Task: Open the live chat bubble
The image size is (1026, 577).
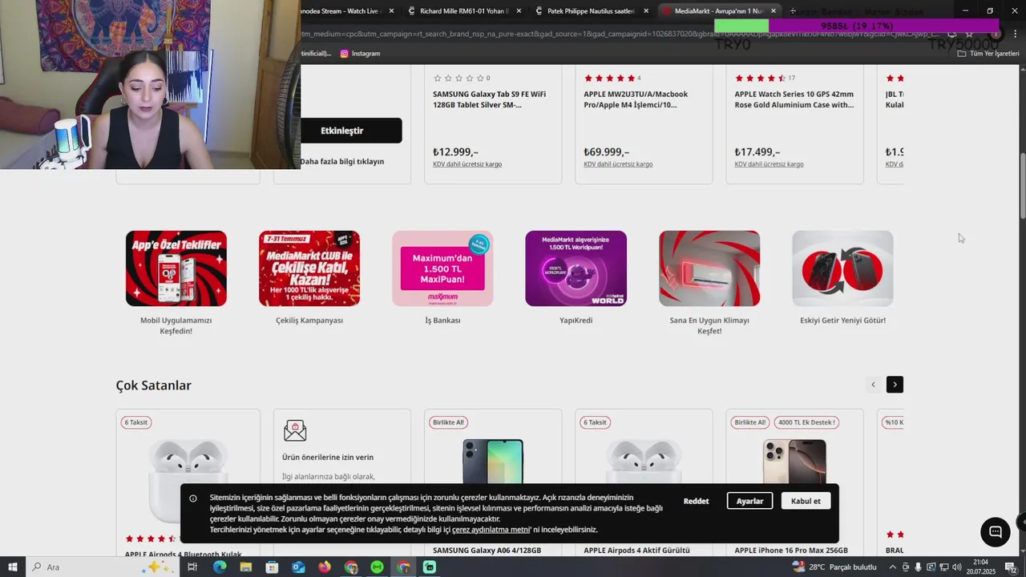Action: click(x=995, y=532)
